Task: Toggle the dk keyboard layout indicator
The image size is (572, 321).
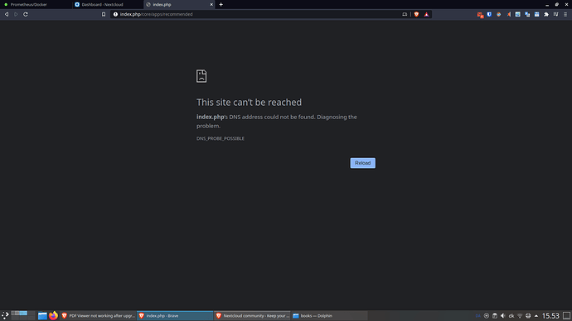Action: 511,316
